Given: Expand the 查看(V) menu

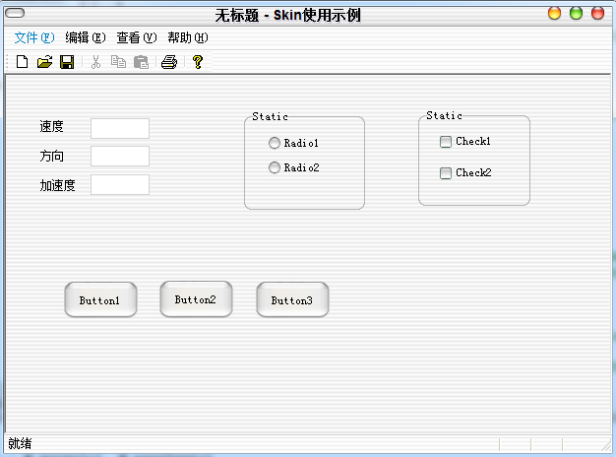Looking at the screenshot, I should (137, 37).
